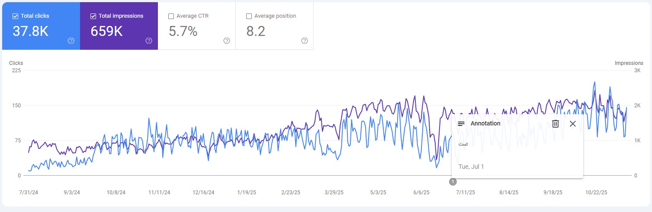This screenshot has height=212, width=652.
Task: Select annotation marker 1 on the timeline
Action: coord(453,182)
